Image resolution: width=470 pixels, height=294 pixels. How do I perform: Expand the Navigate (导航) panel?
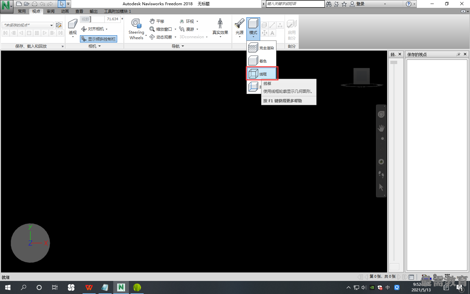(x=178, y=46)
